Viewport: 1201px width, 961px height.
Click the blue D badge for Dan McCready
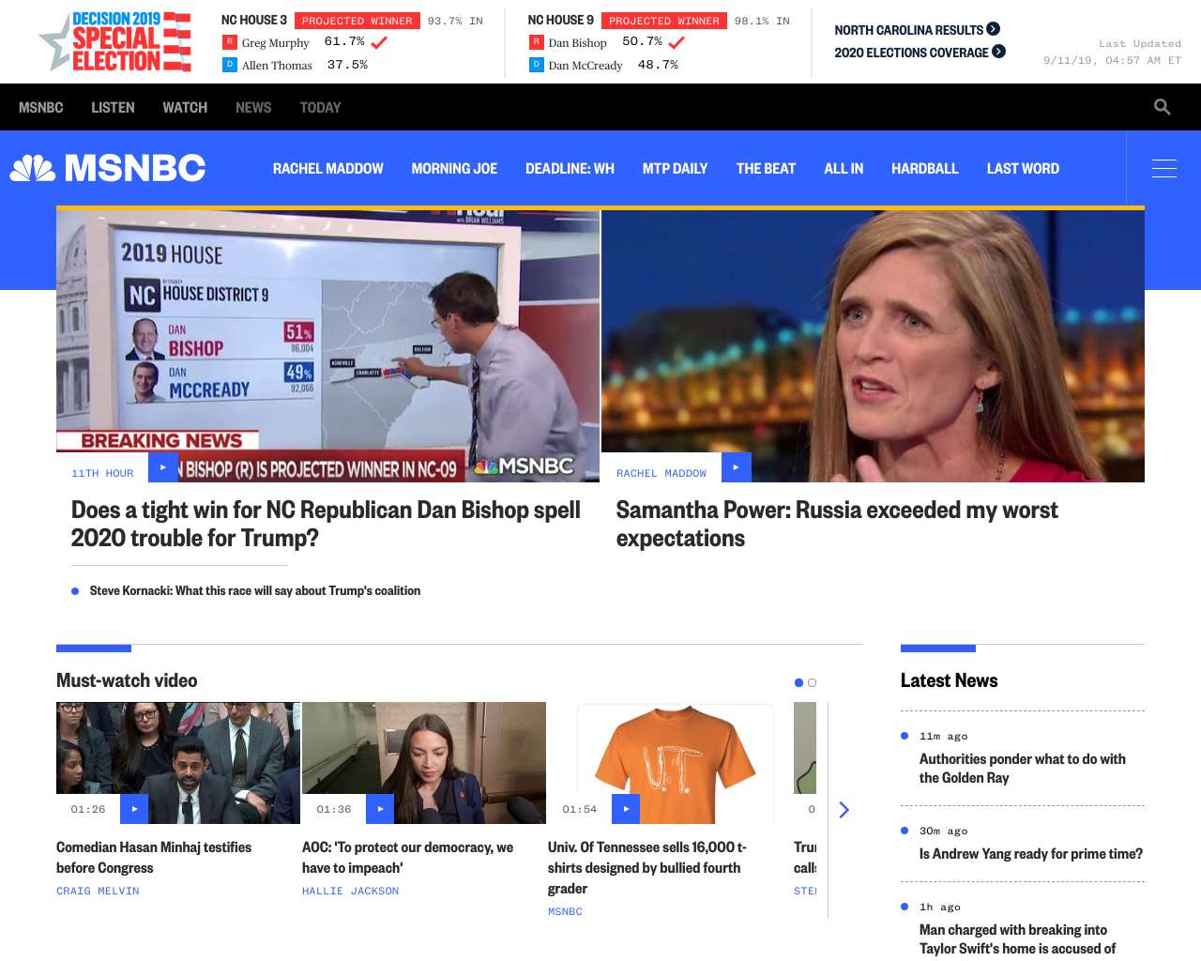point(536,65)
